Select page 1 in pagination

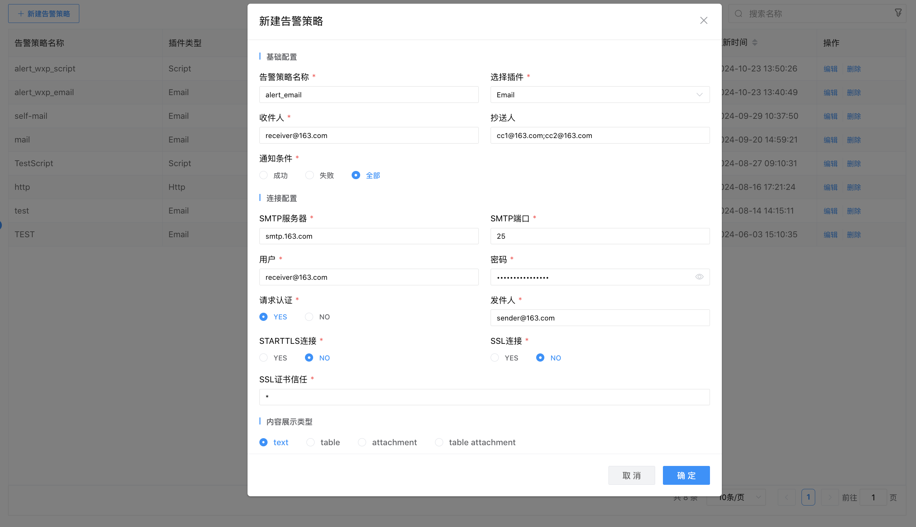pos(808,497)
